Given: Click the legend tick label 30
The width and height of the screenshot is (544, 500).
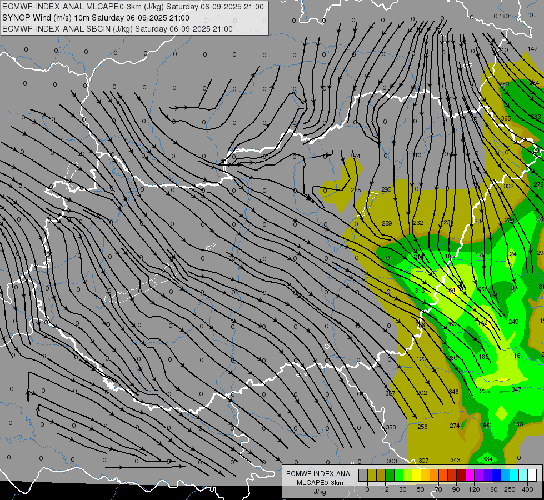Looking at the screenshot, I should click(x=403, y=489).
